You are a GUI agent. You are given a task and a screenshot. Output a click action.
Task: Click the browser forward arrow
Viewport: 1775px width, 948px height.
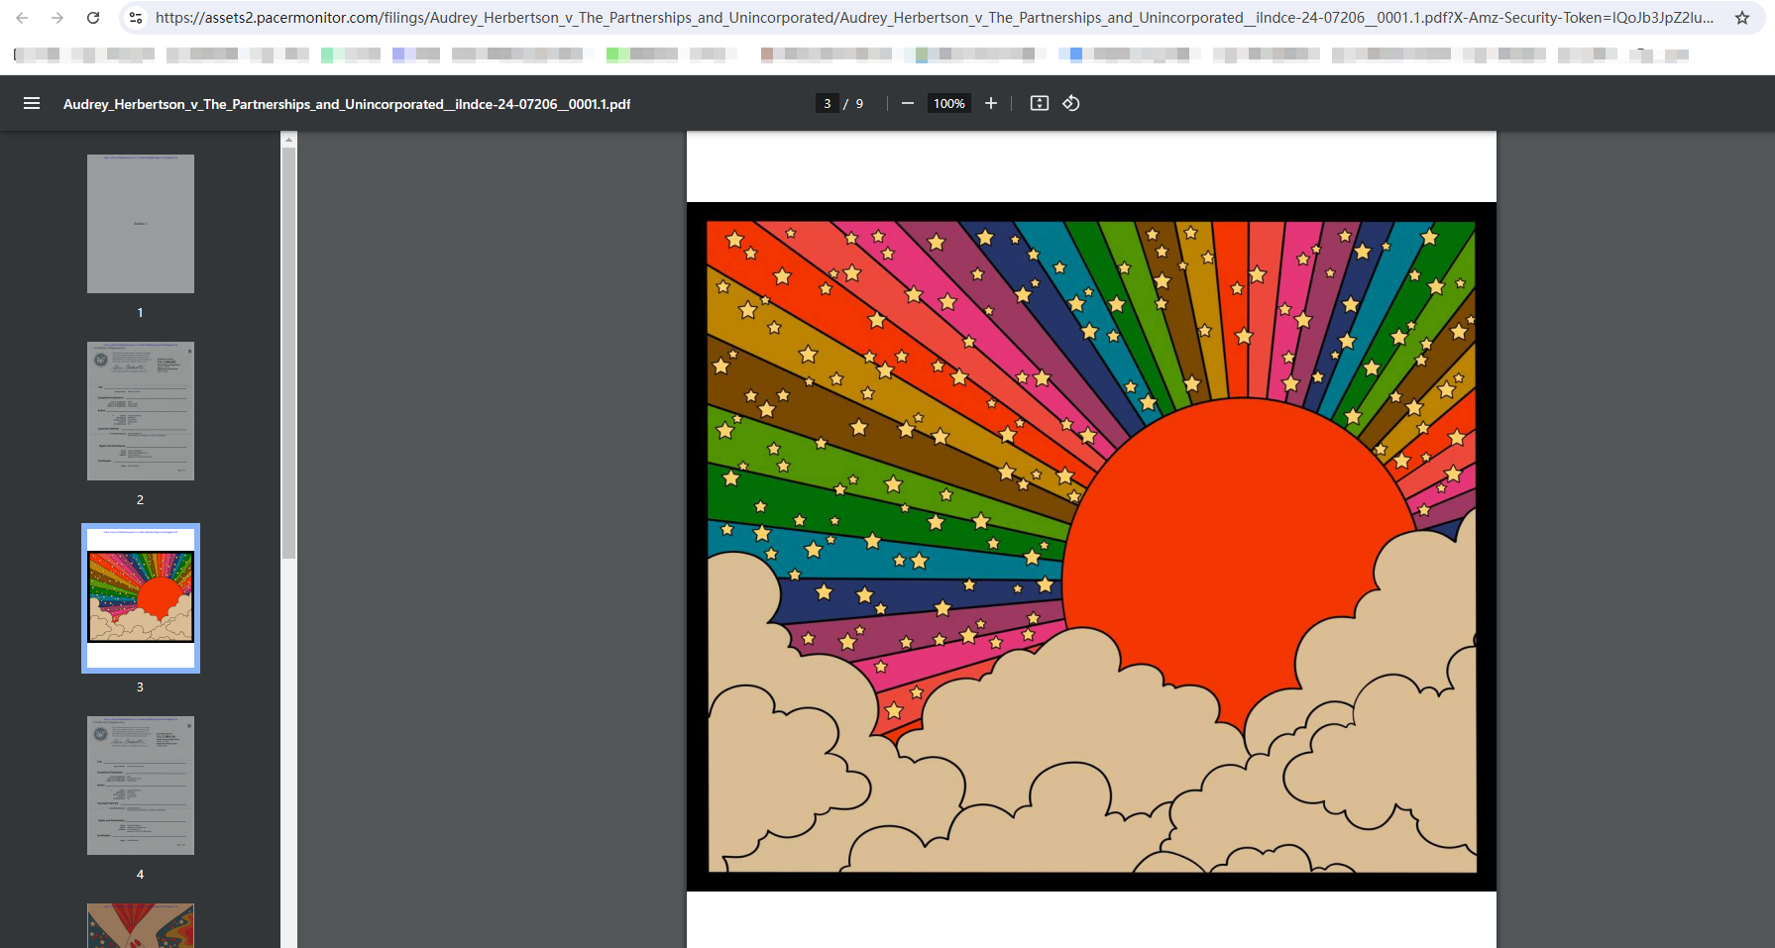tap(57, 18)
